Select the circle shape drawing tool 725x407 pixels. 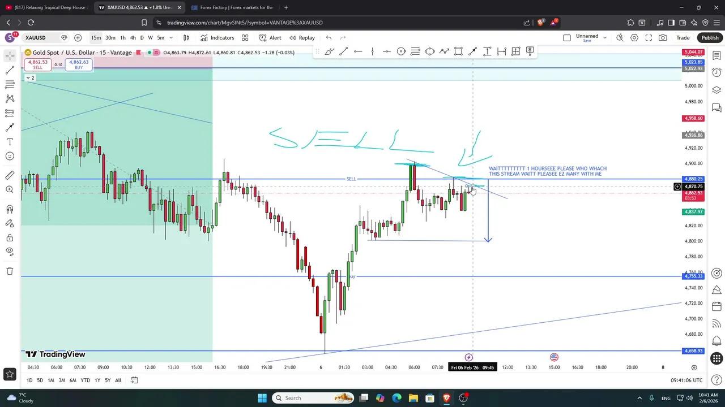point(401,51)
